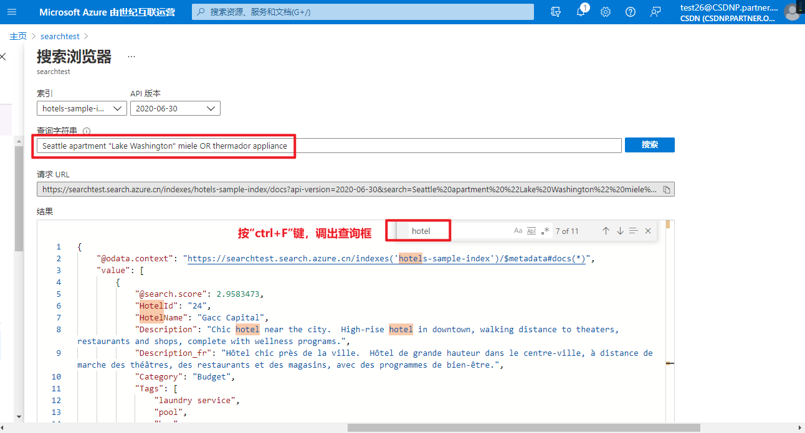Image resolution: width=805 pixels, height=433 pixels.
Task: Click the Microsoft Azure portal title
Action: click(107, 12)
